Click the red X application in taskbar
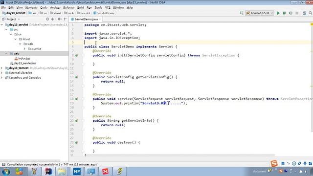The image size is (313, 176). tap(105, 172)
